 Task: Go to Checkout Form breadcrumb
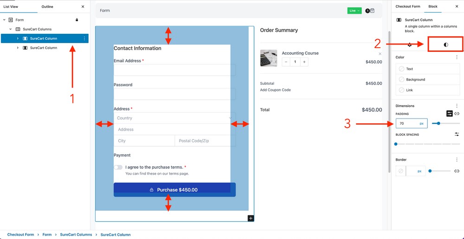click(x=21, y=234)
